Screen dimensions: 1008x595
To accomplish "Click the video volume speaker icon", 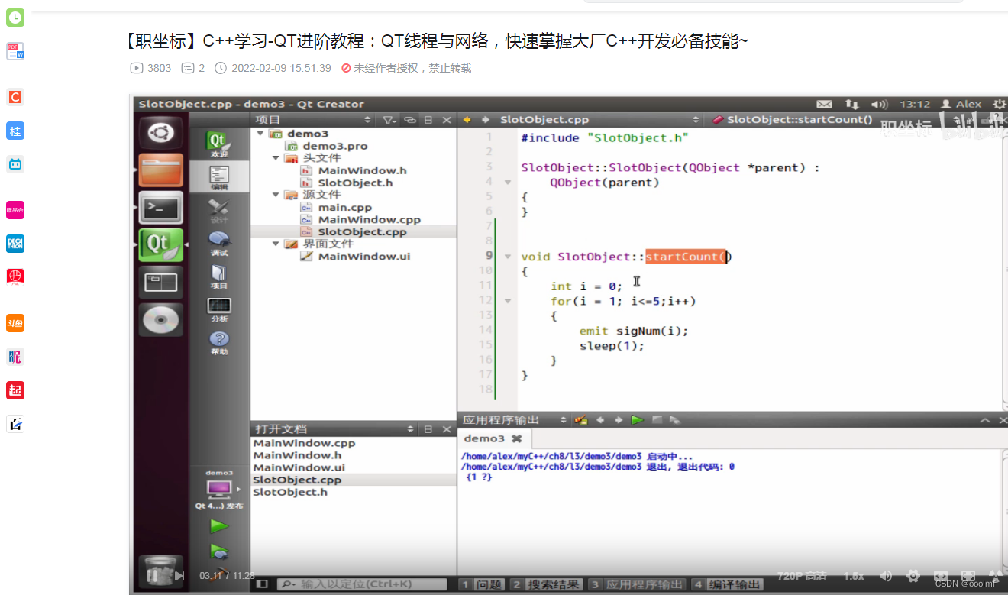I will coord(886,576).
